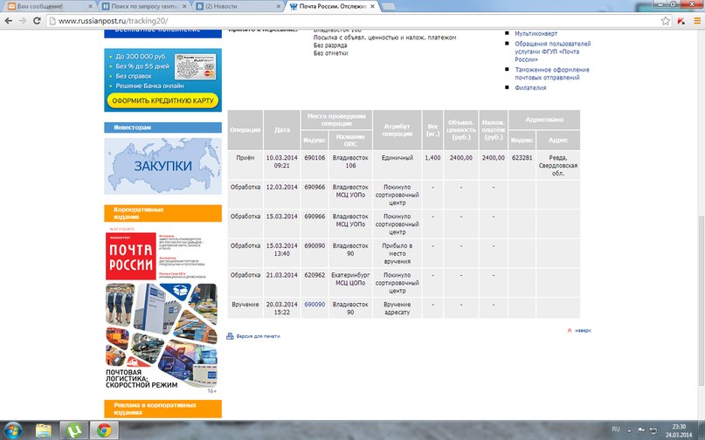Click the Адресовано column header

coord(544,120)
